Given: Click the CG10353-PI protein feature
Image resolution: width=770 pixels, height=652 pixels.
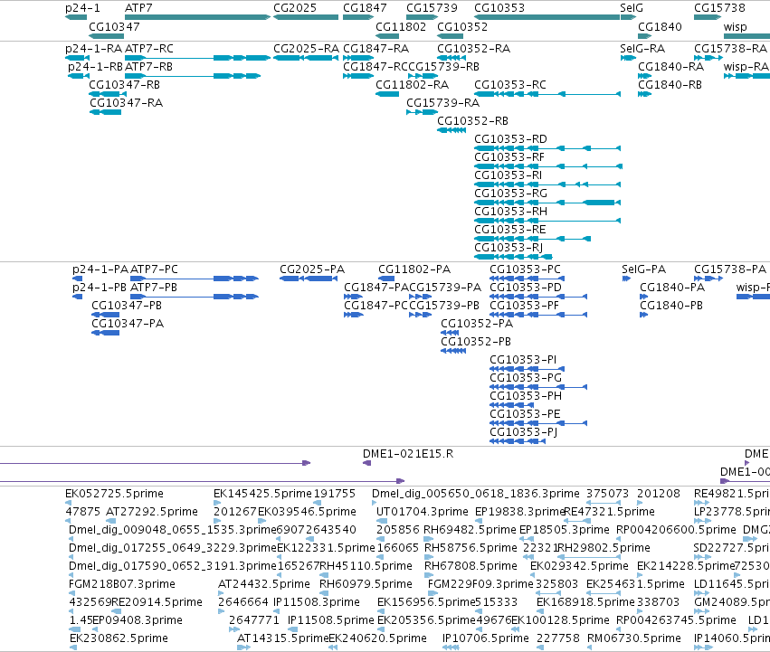Looking at the screenshot, I should click(x=527, y=369).
